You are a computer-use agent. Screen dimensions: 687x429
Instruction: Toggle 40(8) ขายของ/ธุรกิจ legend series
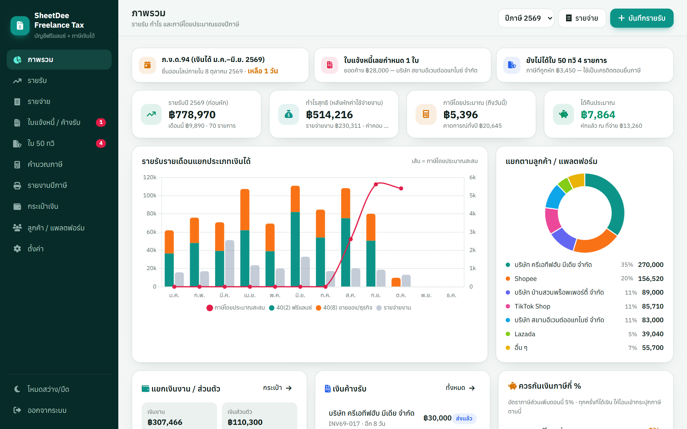click(x=344, y=308)
